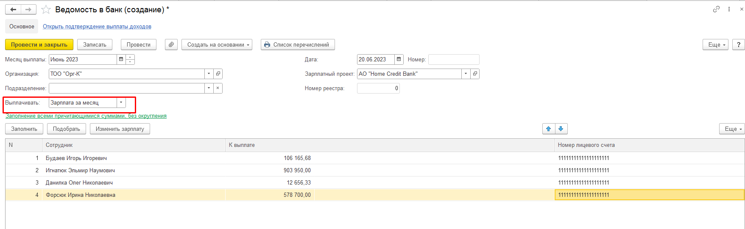Get link to document via chain icon
Viewport: 745px width, 229px height.
coord(716,9)
